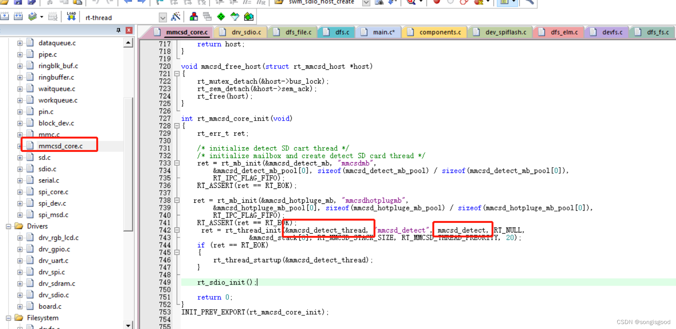This screenshot has height=329, width=676.
Task: Expand the pipe.c tree node
Action: [x=20, y=55]
